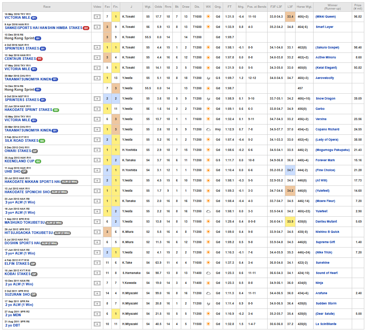This screenshot has width=365, height=332.
Task: Click the Race column header
Action: (47, 7)
